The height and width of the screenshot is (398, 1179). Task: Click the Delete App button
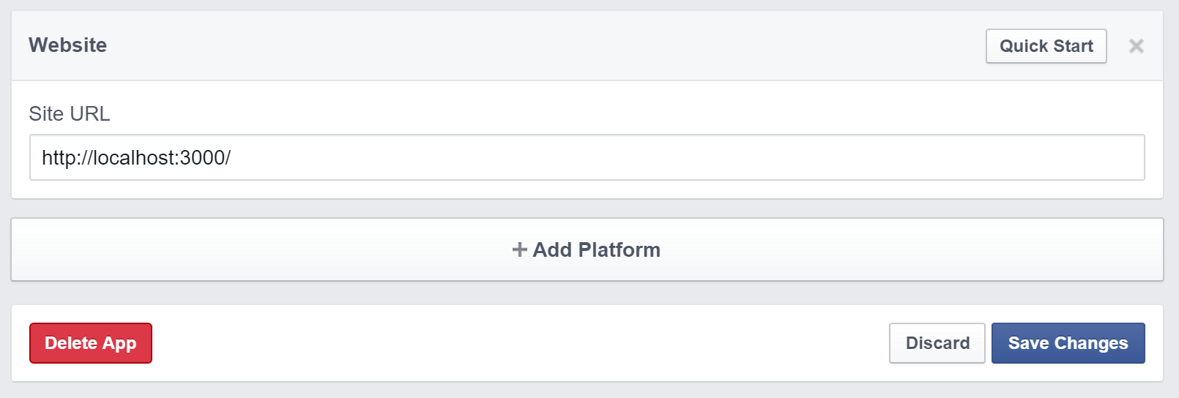click(91, 343)
